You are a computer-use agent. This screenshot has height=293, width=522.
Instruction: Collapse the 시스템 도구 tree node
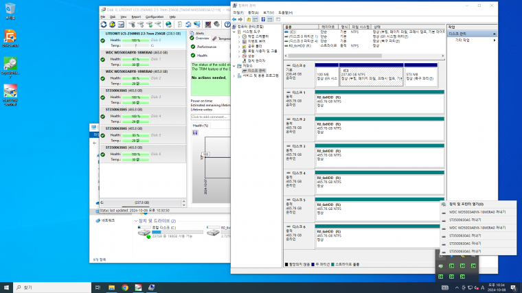click(234, 32)
